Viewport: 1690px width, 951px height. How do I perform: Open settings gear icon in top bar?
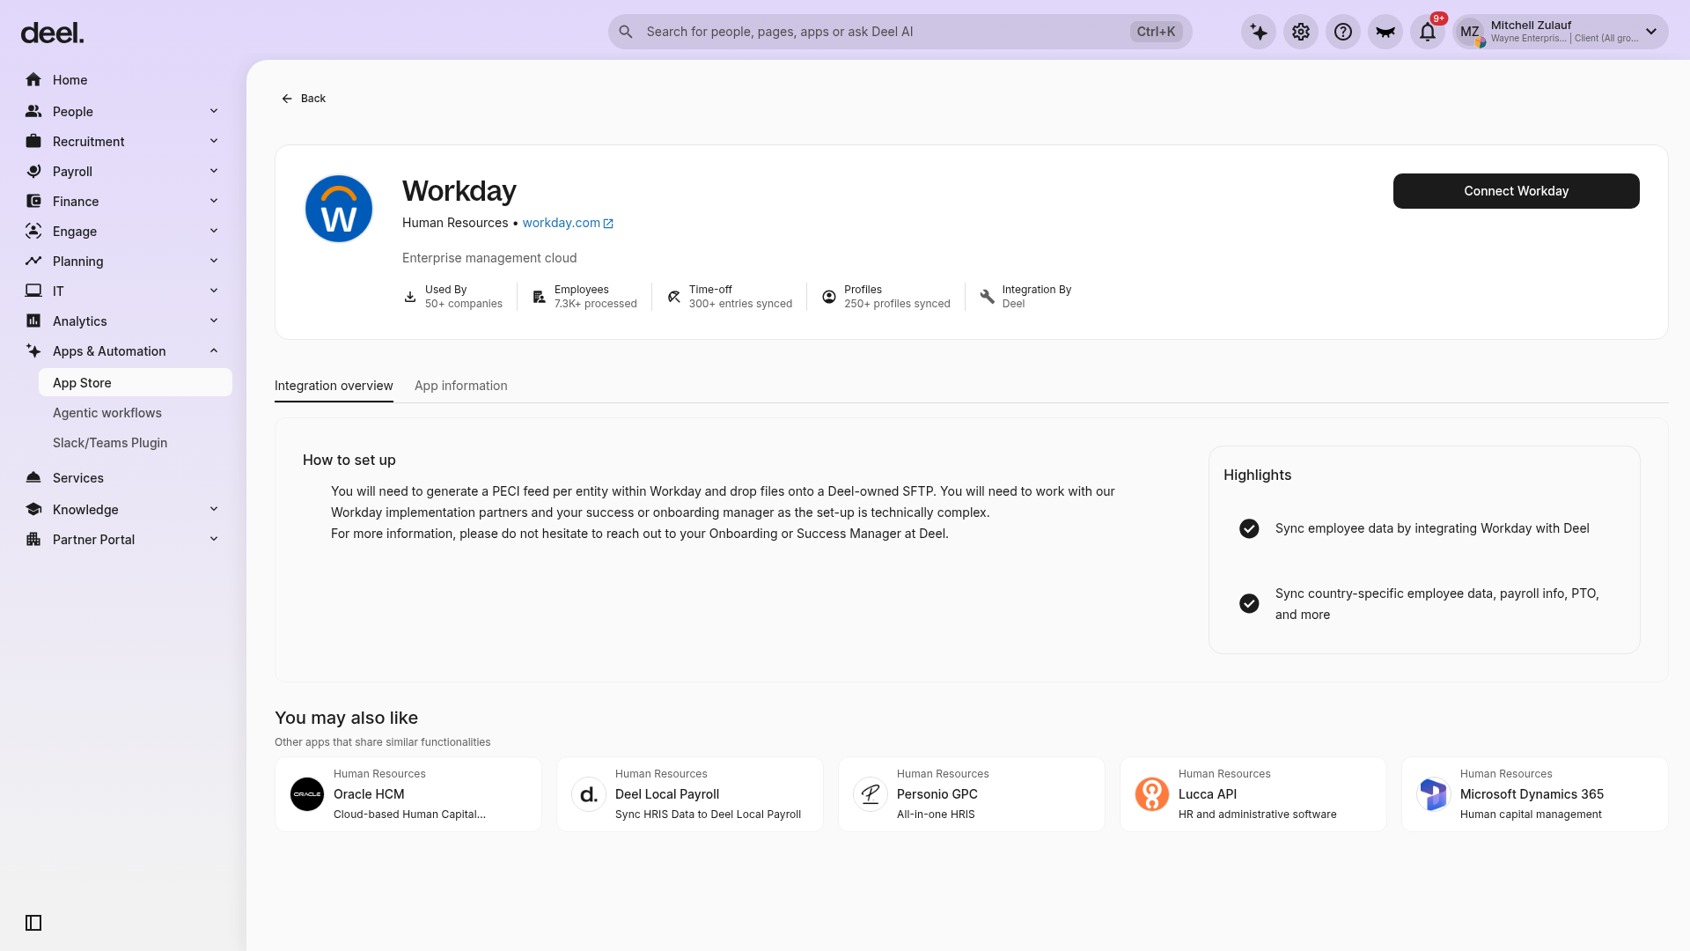pos(1301,32)
